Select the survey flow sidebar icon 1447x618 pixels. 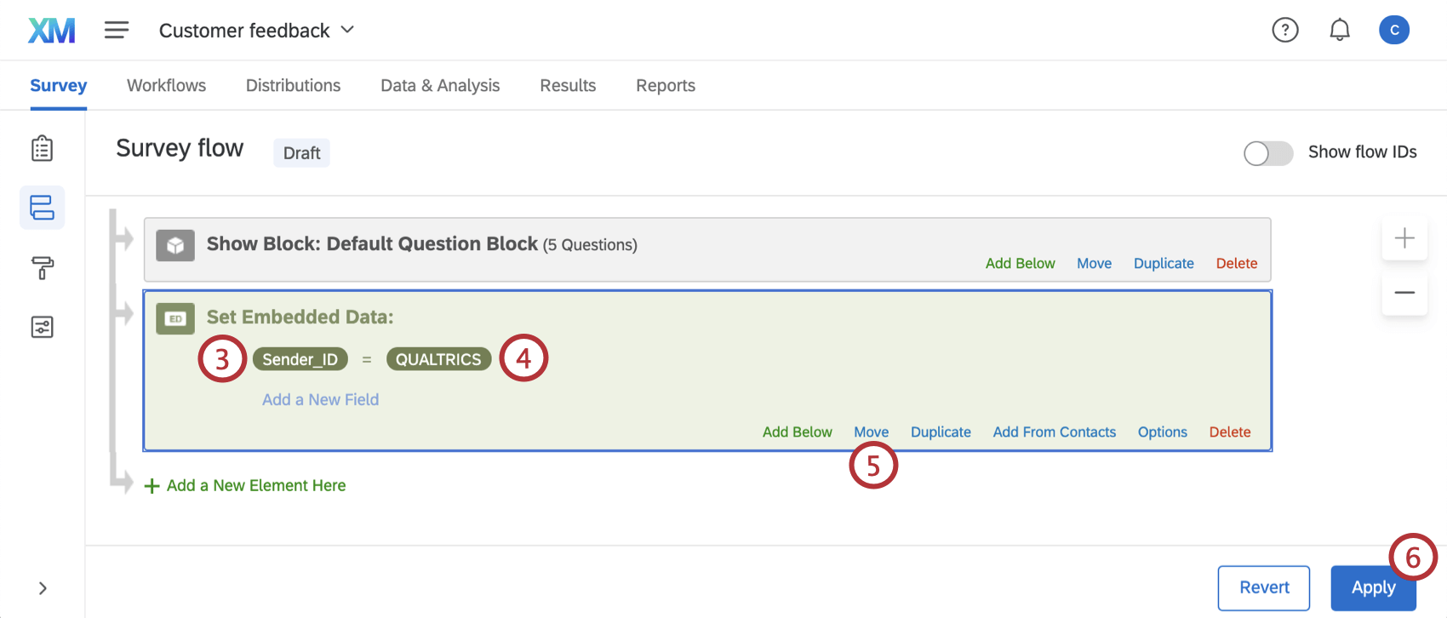pos(42,208)
